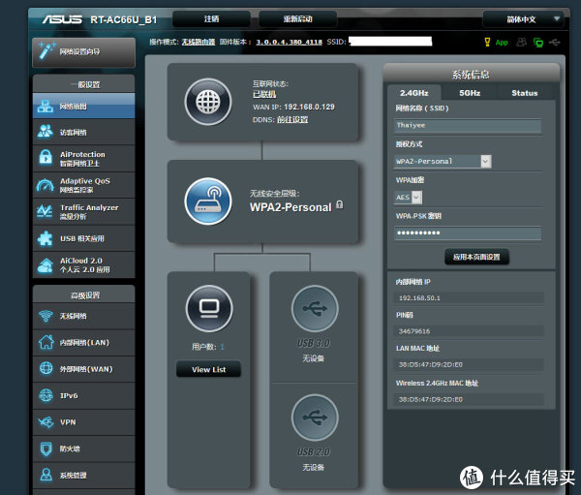
Task: Open WAN settings globe icon
Action: coord(46,368)
